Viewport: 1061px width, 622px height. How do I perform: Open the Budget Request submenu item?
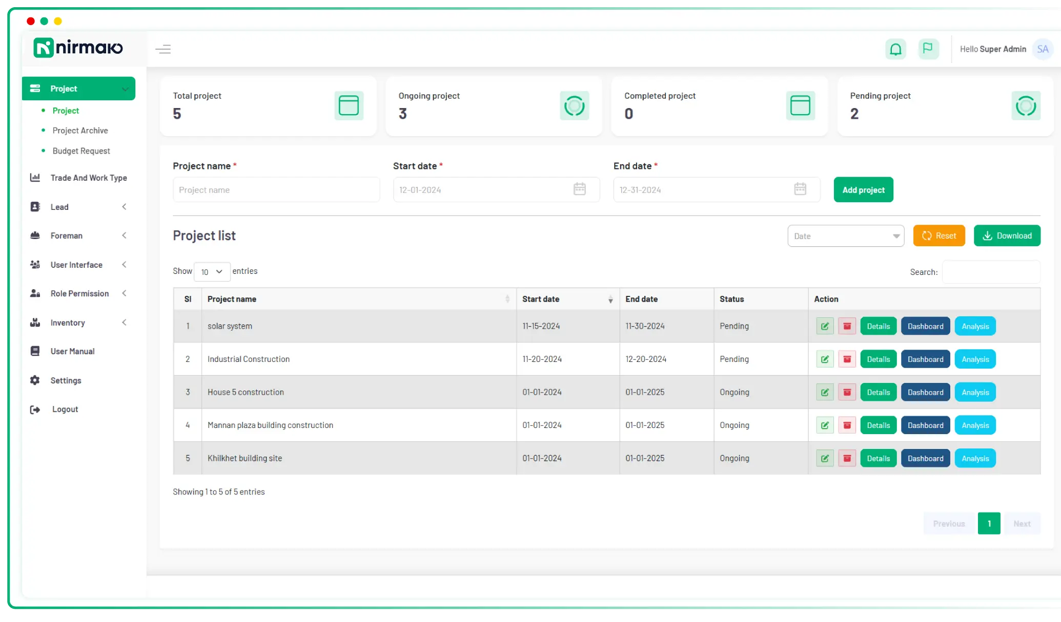(81, 151)
